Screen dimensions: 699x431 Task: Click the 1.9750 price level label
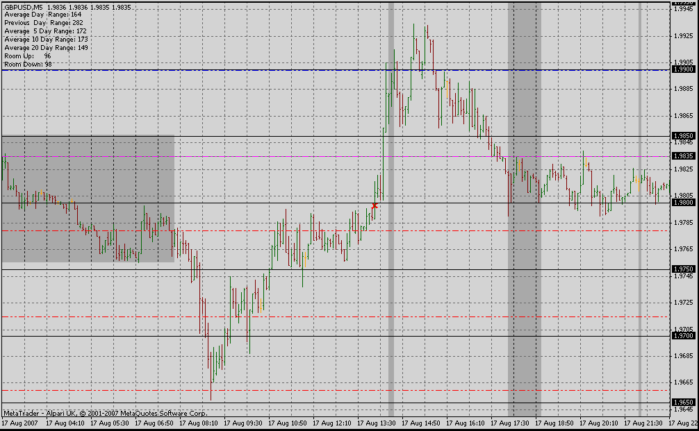point(683,269)
